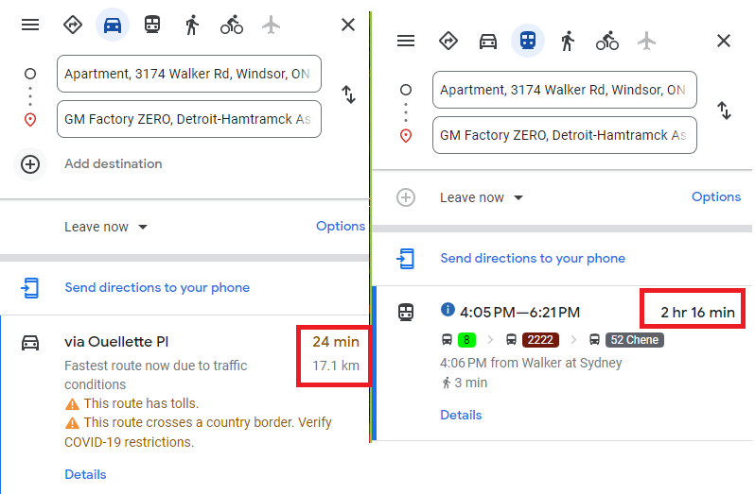Click the 24 min driving duration
This screenshot has height=494, width=755.
point(336,342)
